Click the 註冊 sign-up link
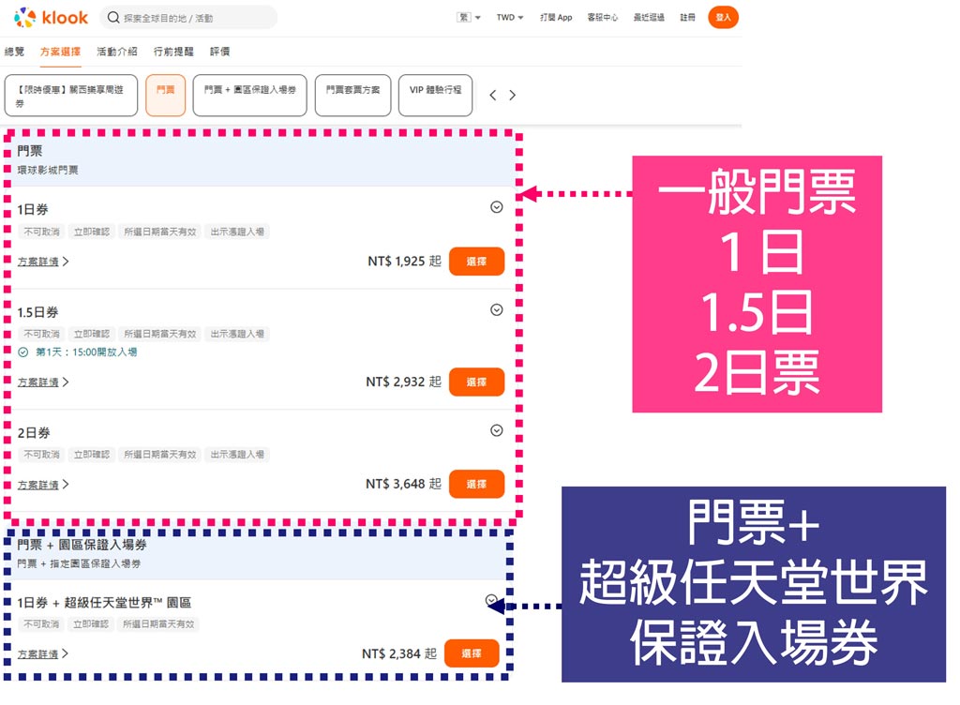 (x=687, y=18)
